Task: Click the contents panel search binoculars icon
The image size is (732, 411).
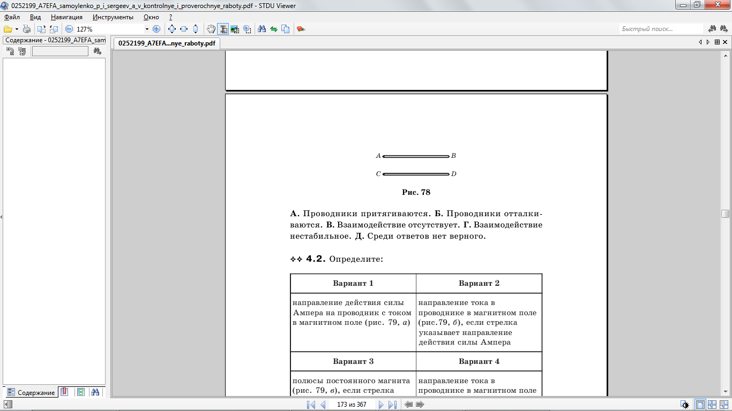Action: (97, 51)
